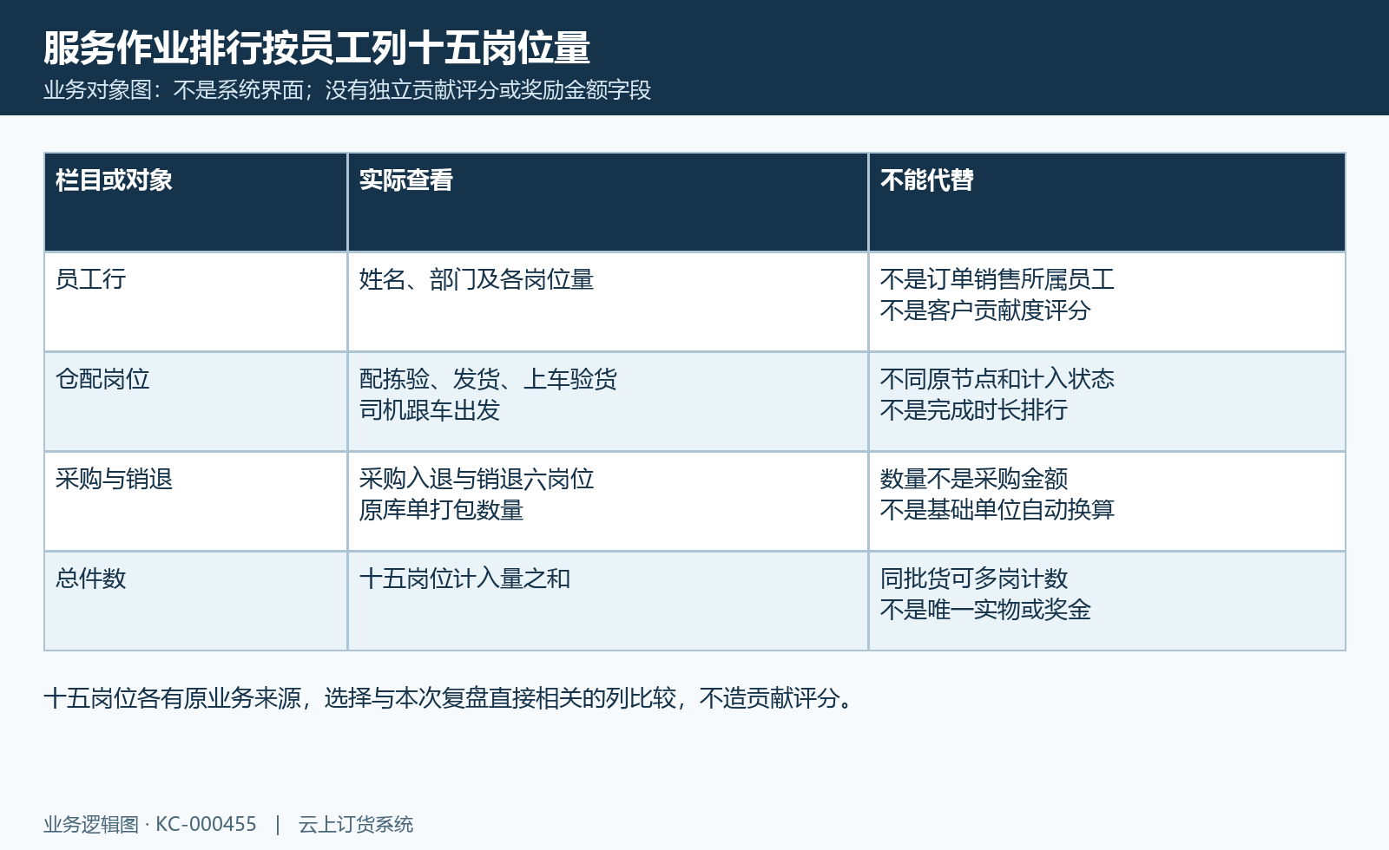1389x850 pixels.
Task: Click the text 同批货可多岗计数
Action: pos(974,579)
